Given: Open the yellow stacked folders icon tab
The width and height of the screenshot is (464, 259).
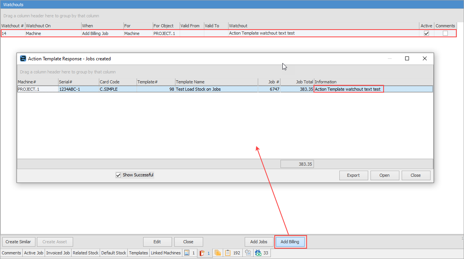Looking at the screenshot, I should click(x=218, y=253).
